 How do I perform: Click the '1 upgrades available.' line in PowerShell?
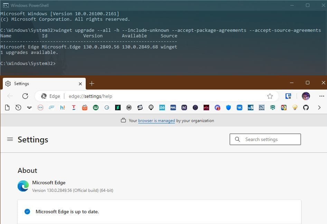29,52
